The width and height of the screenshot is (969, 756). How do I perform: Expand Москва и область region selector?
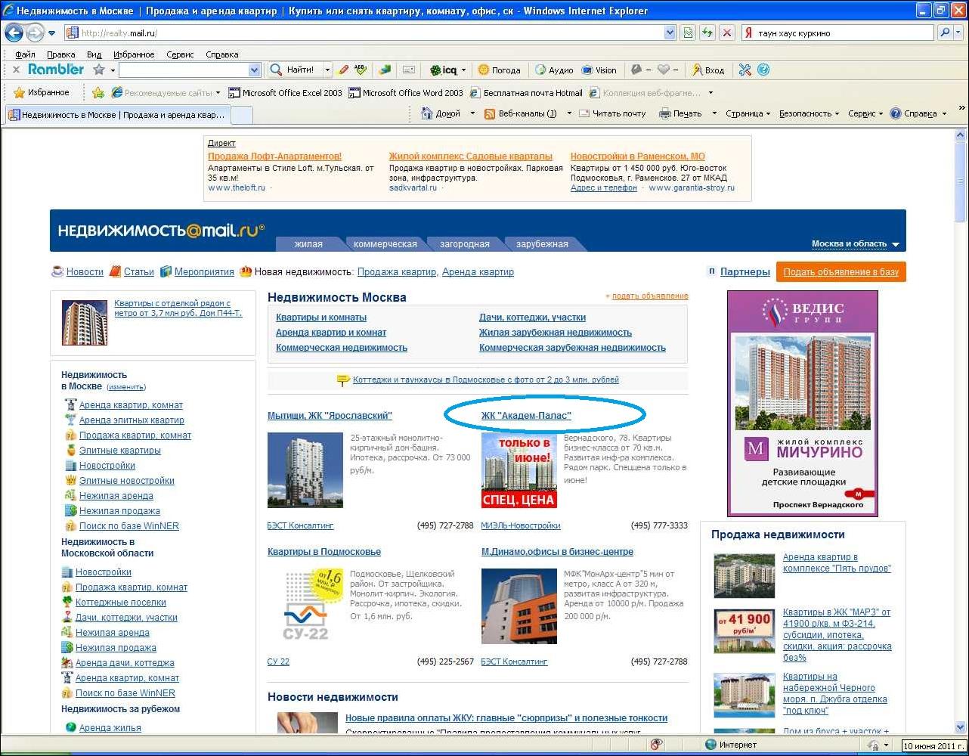(855, 243)
